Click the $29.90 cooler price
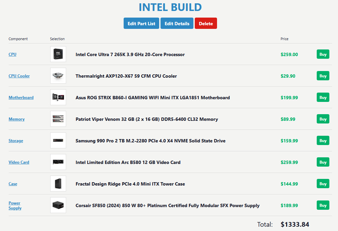Image resolution: width=338 pixels, height=231 pixels. click(288, 76)
